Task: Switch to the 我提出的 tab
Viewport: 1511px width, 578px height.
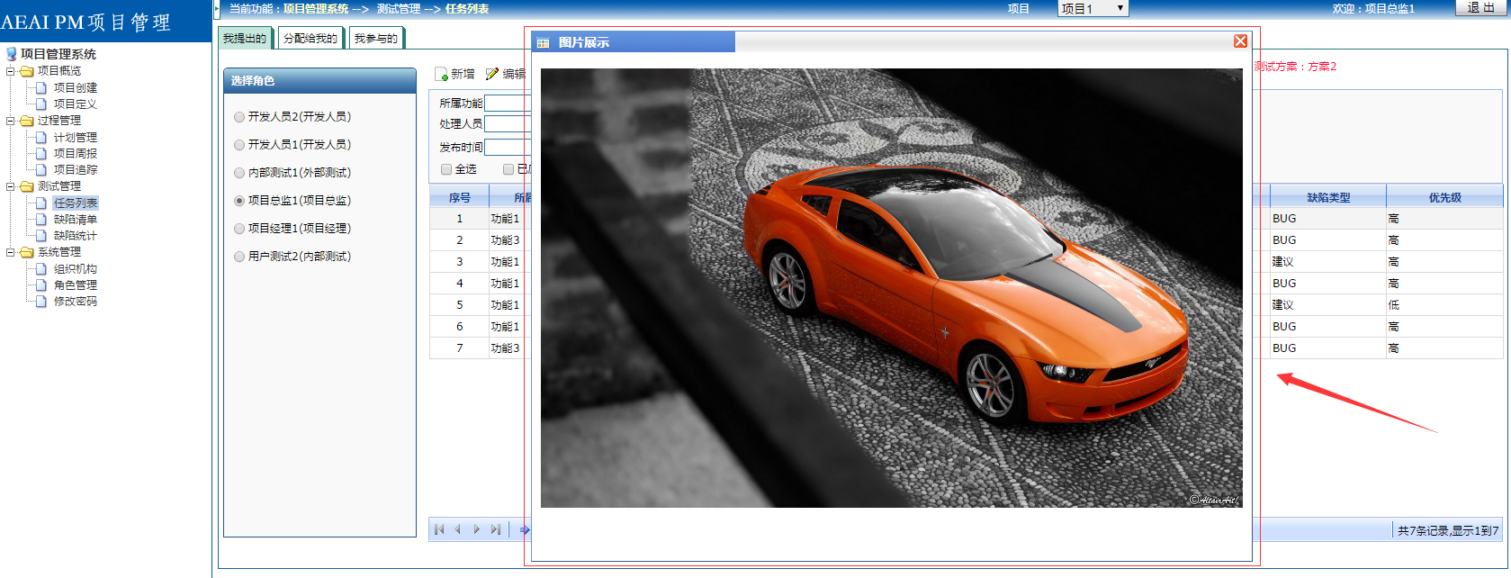Action: pyautogui.click(x=245, y=38)
